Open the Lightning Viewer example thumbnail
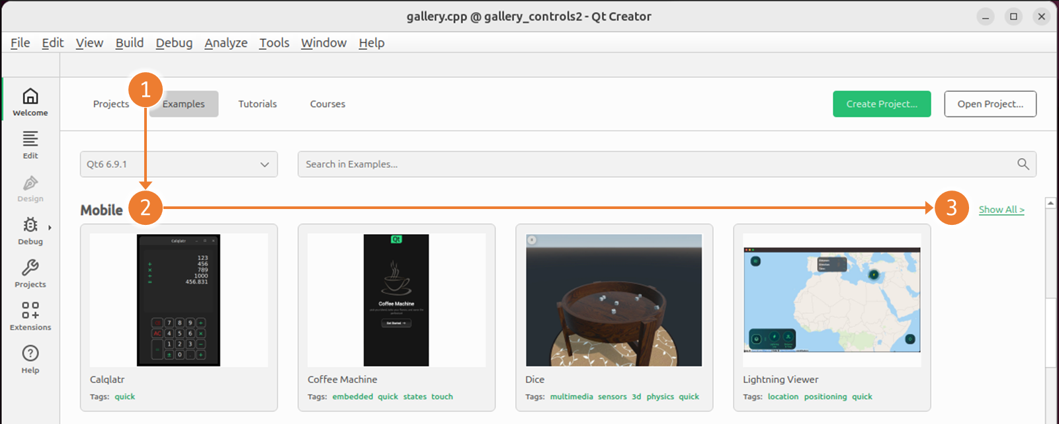 click(832, 300)
